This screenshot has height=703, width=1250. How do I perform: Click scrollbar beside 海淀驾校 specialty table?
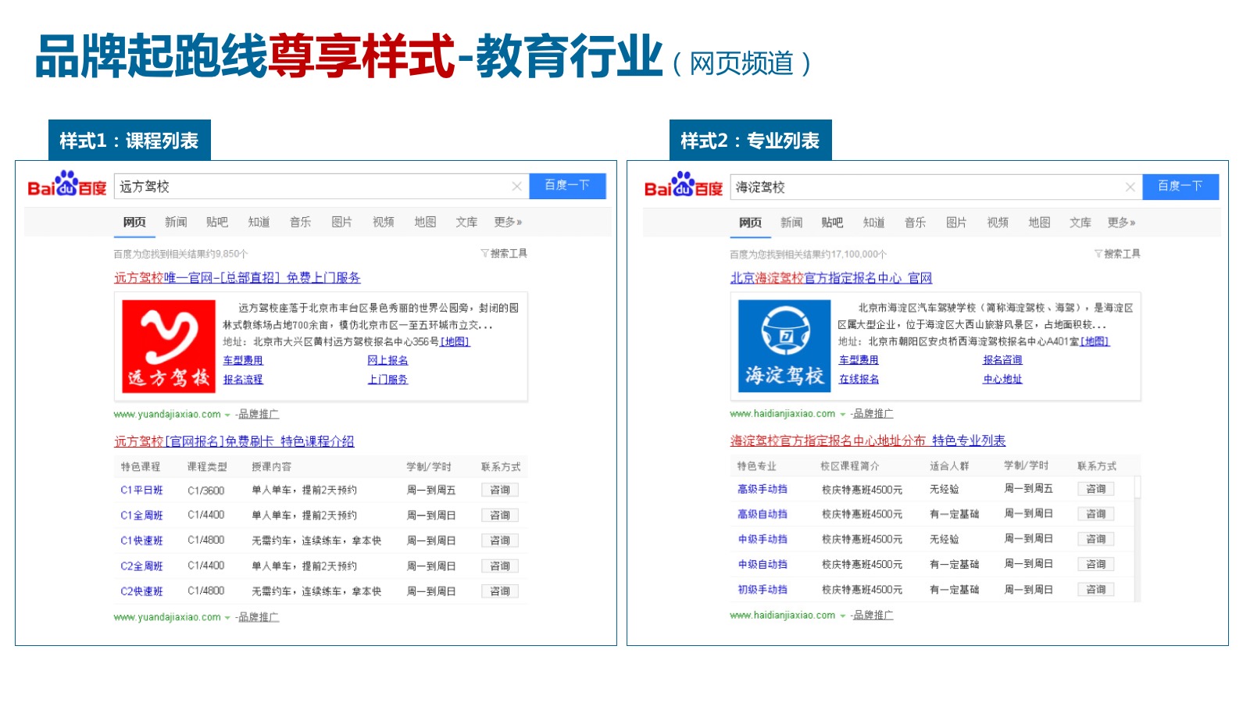point(1137,539)
